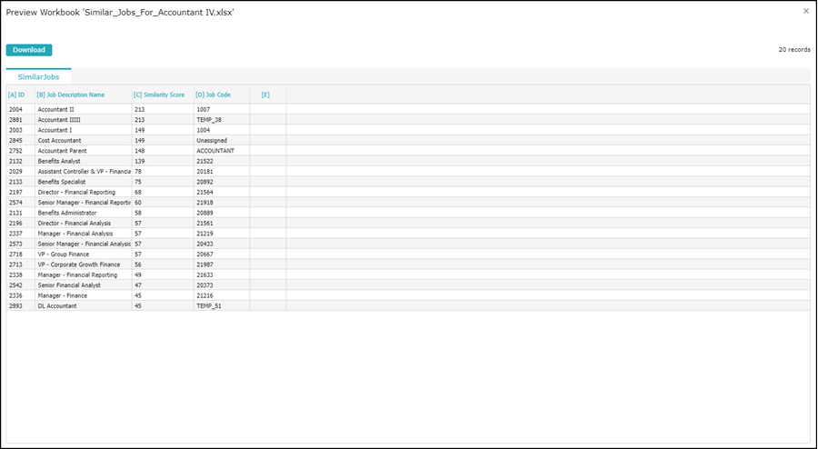Image resolution: width=818 pixels, height=449 pixels.
Task: Click the ACCOUNTANT job code cell
Action: (215, 151)
